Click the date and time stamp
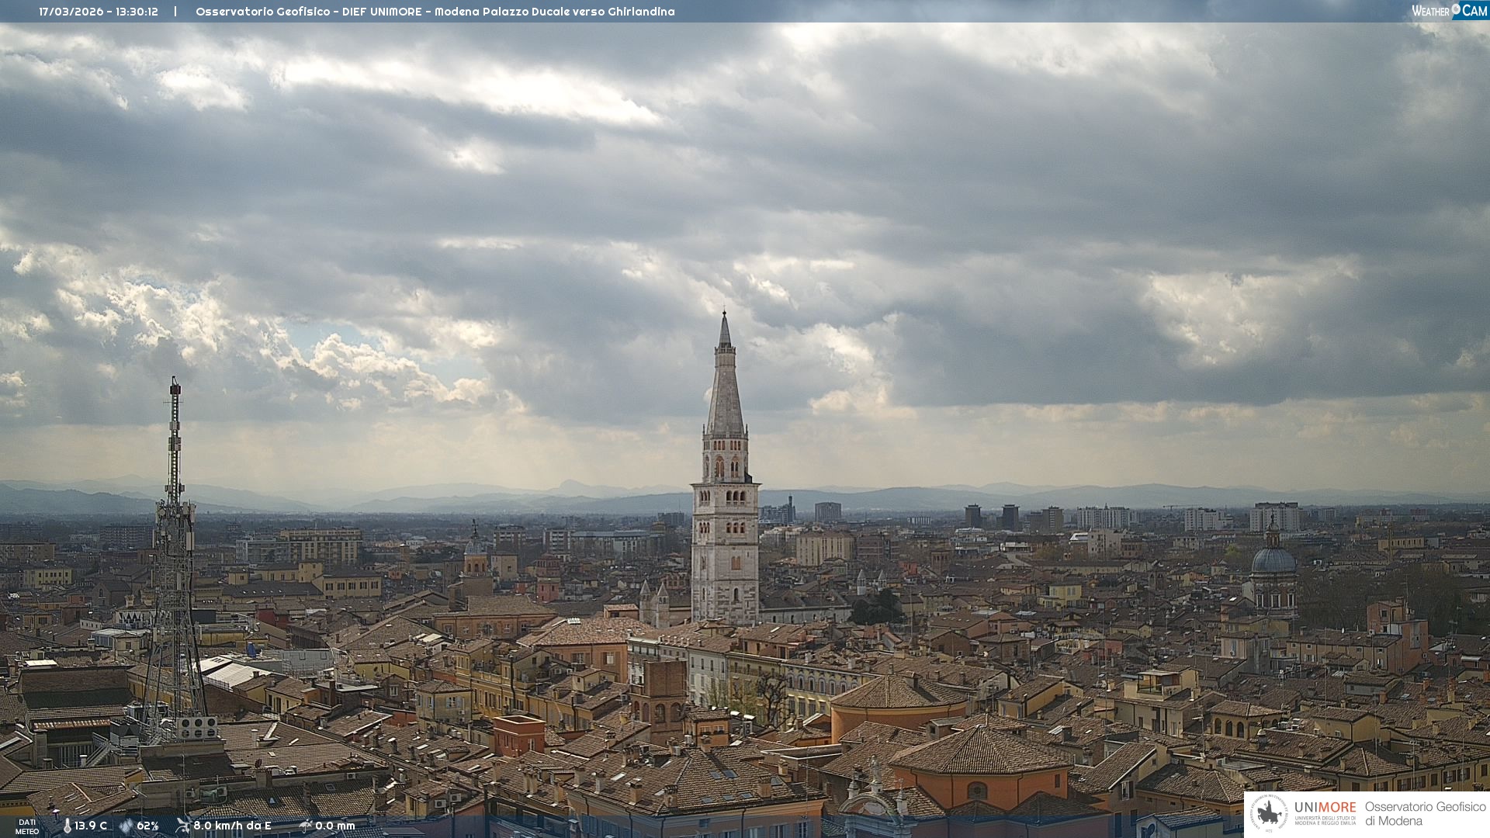 pos(99,12)
